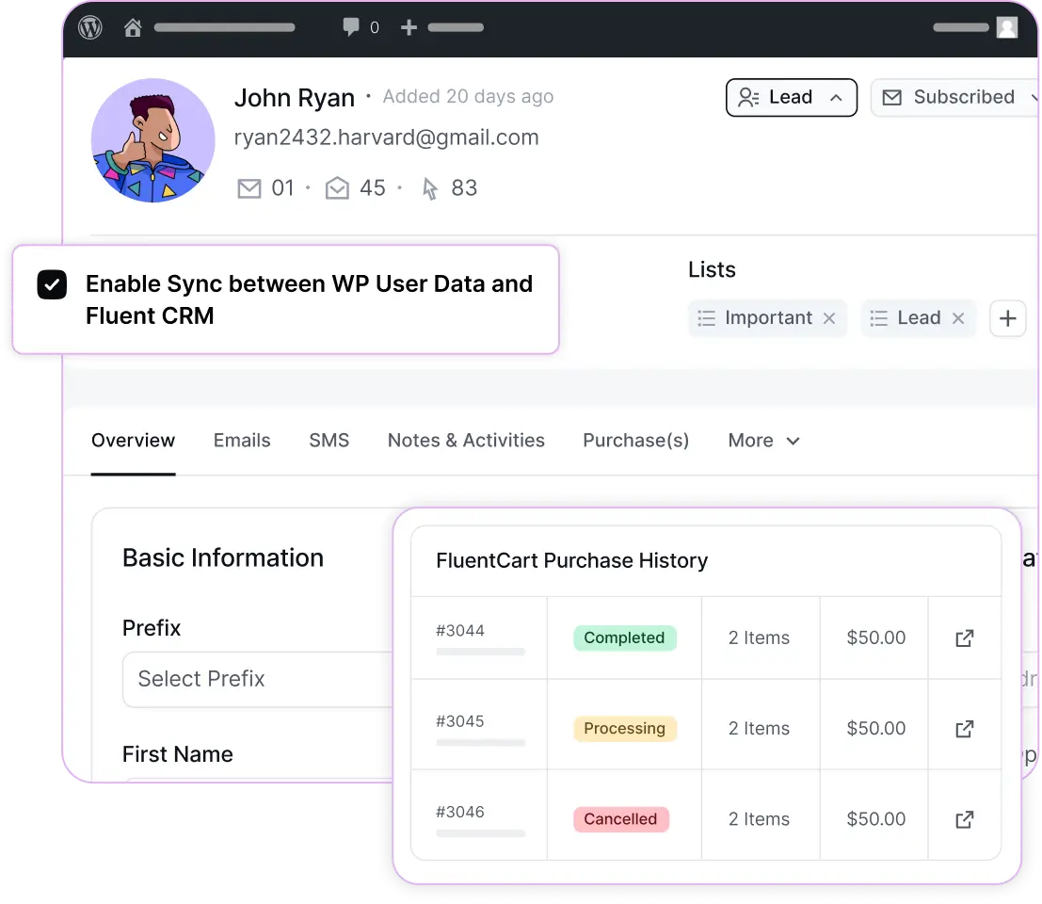Click the list icon on the Lead tag

pos(878,318)
